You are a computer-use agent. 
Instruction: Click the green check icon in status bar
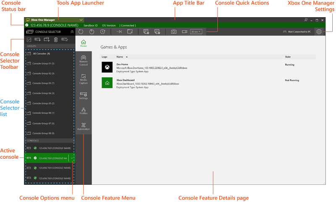pyautogui.click(x=27, y=25)
